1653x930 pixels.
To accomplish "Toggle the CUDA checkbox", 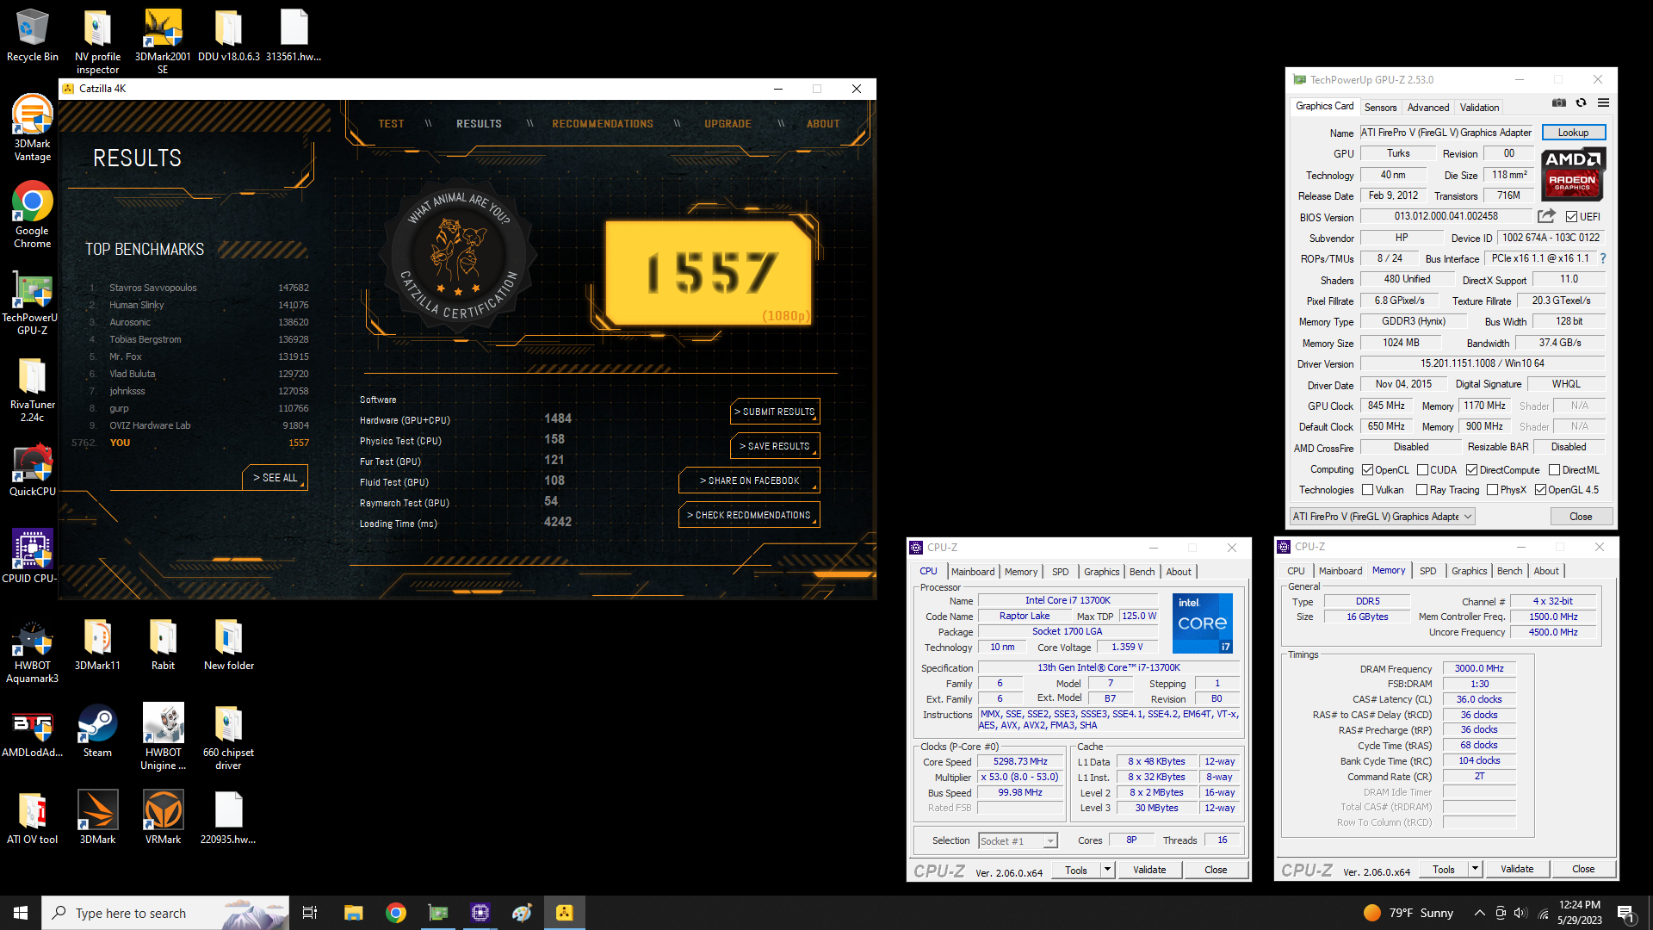I will click(1422, 470).
